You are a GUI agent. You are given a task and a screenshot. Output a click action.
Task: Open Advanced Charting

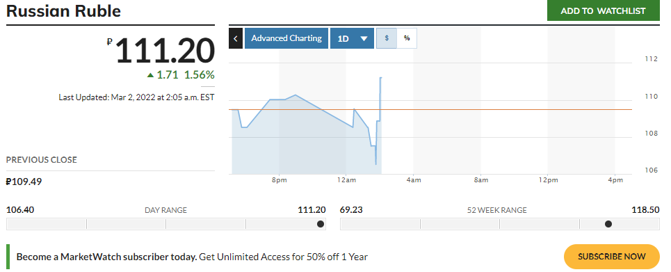pyautogui.click(x=286, y=38)
